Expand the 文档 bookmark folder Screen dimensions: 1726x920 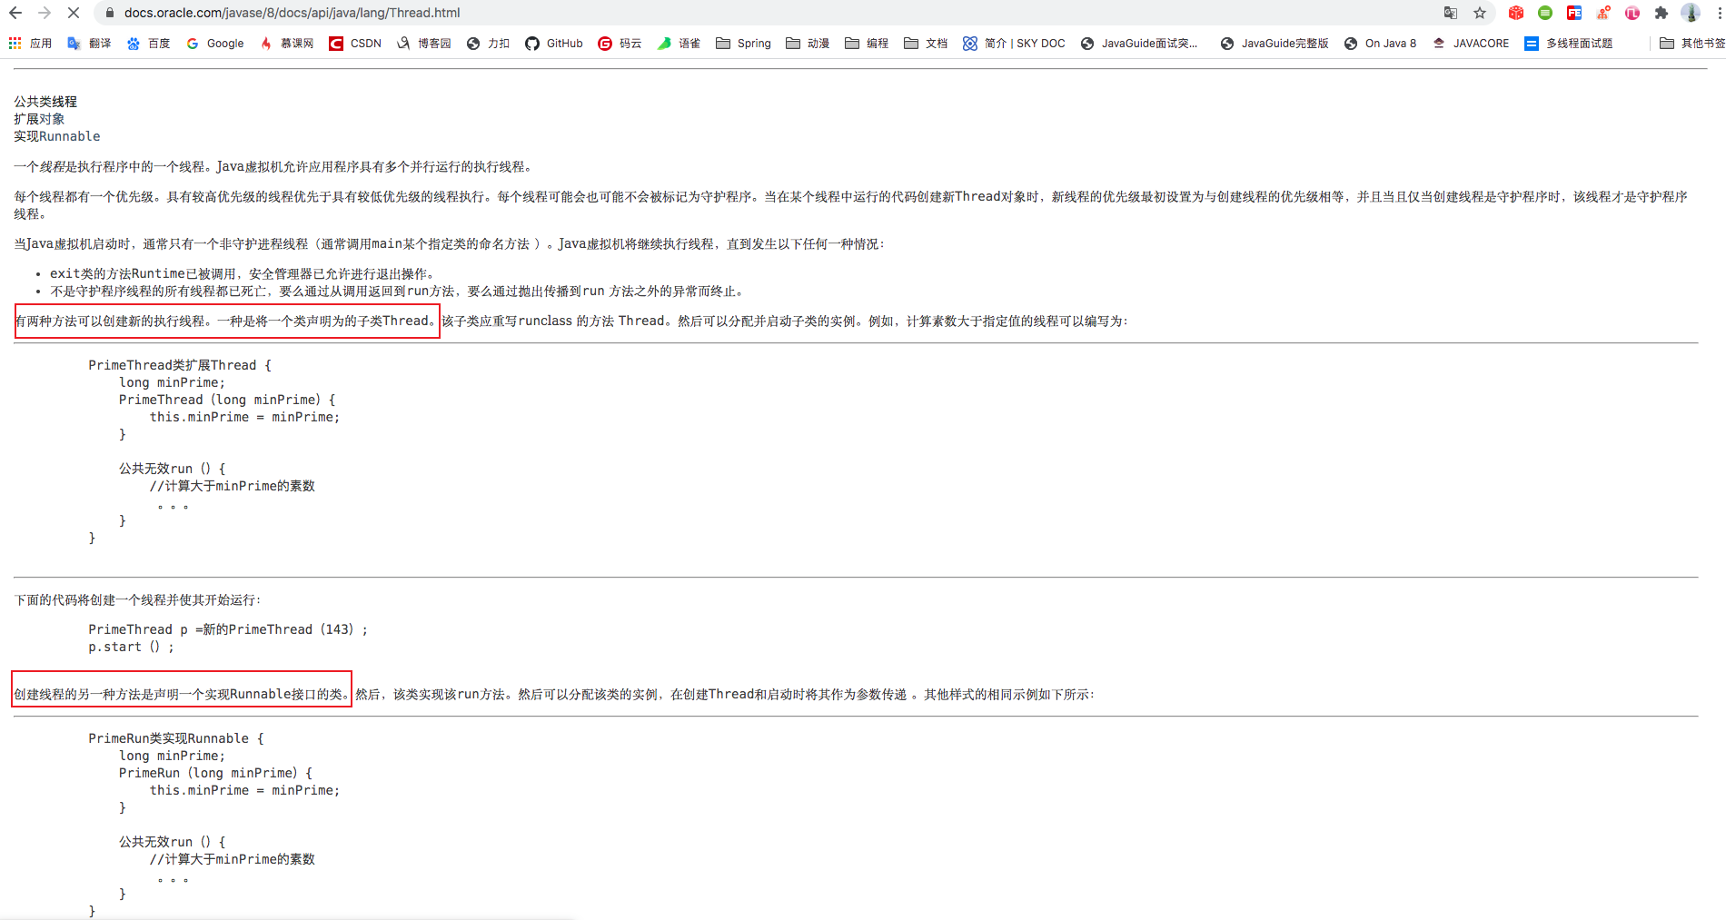point(926,44)
